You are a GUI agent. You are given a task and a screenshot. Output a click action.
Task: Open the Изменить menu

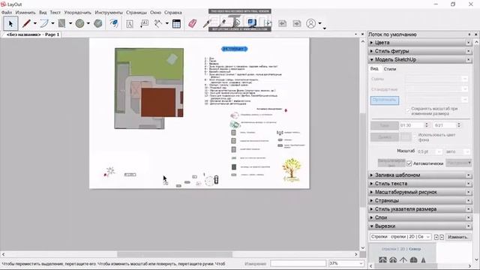[25, 13]
